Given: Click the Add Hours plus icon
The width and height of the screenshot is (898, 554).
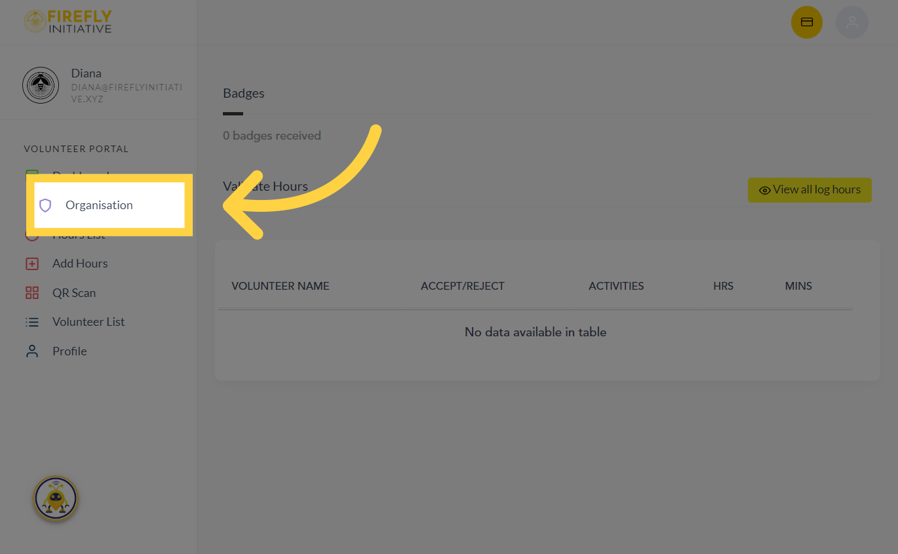Looking at the screenshot, I should (32, 264).
